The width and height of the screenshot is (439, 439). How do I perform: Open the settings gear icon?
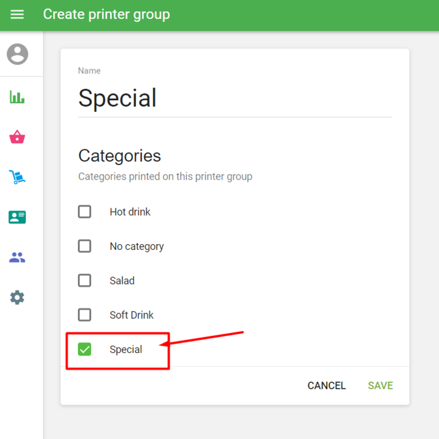17,297
